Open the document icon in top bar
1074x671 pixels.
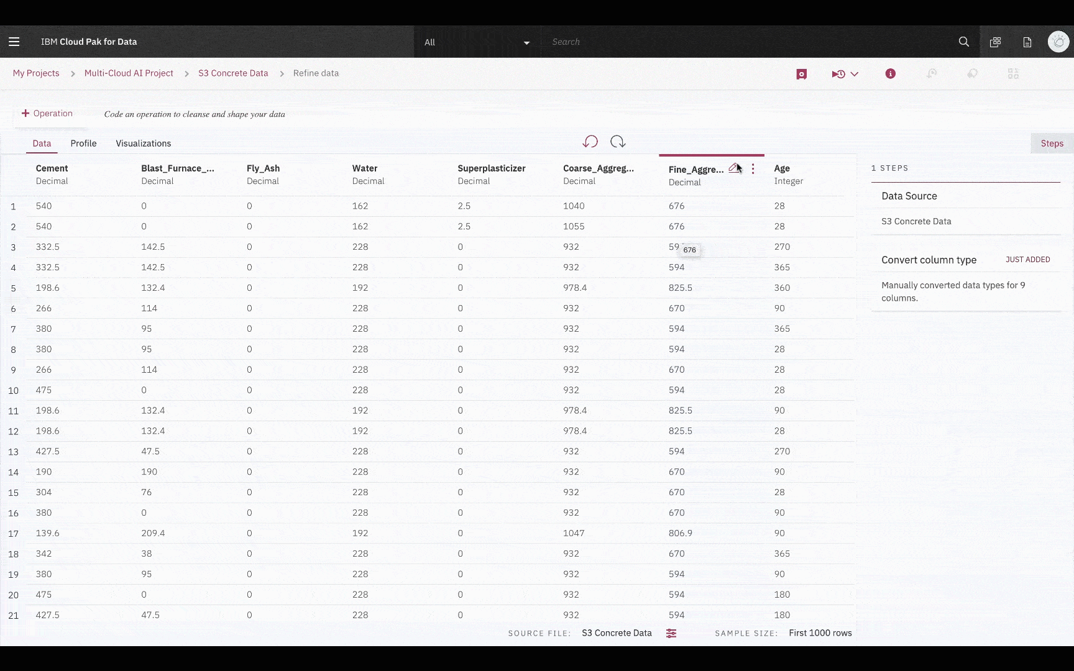coord(1027,42)
